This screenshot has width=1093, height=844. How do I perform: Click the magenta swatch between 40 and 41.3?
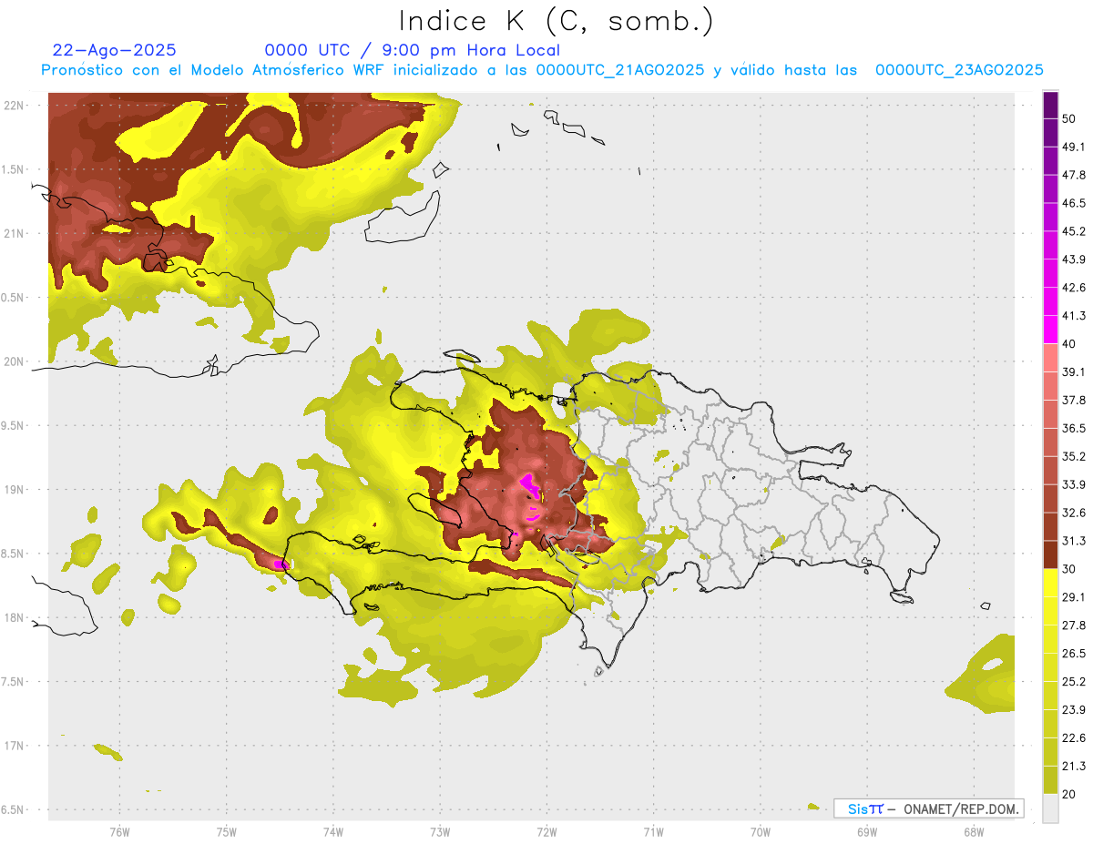tap(1050, 330)
